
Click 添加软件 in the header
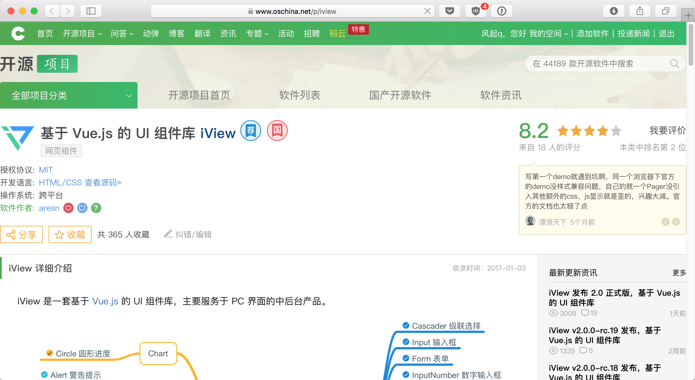(593, 33)
